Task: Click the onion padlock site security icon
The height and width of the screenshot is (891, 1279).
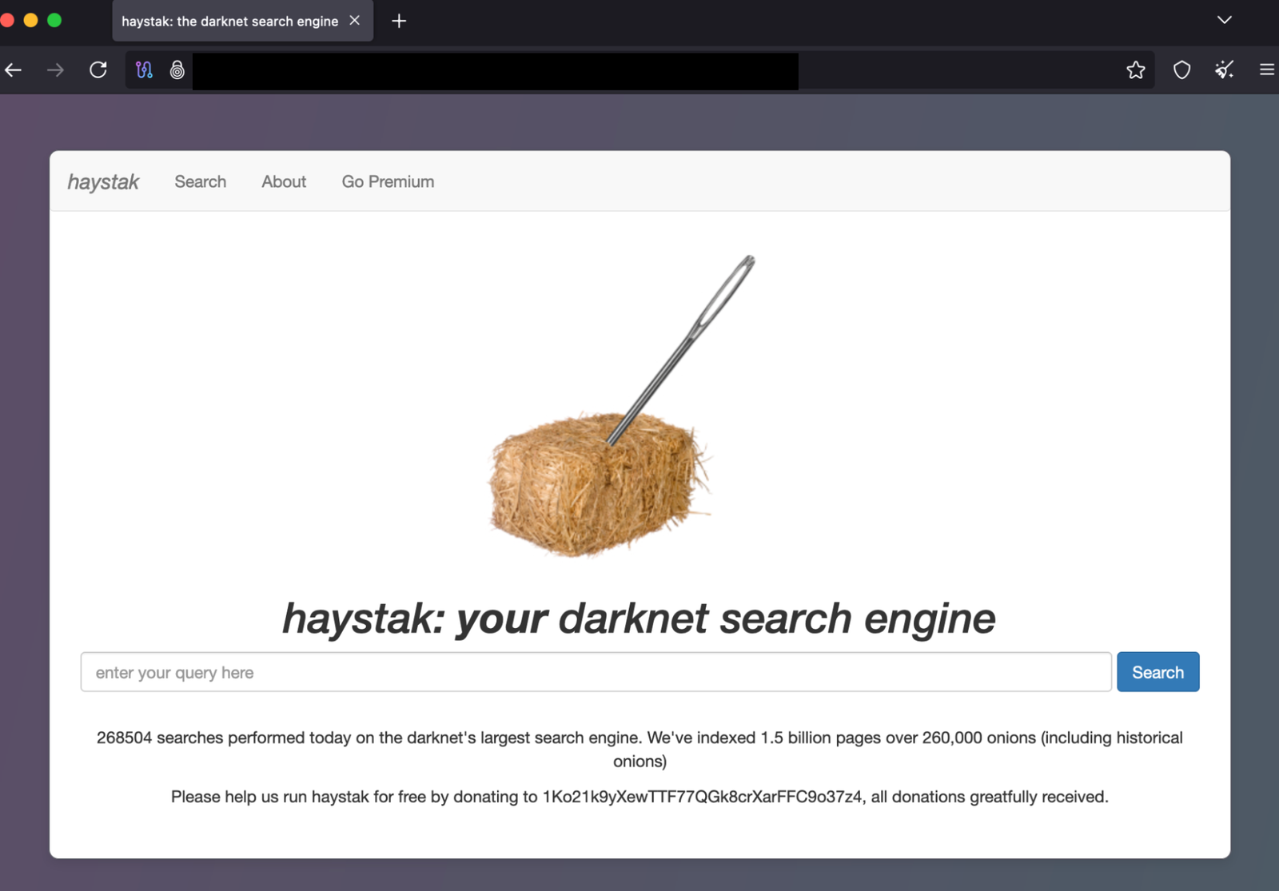Action: tap(177, 70)
